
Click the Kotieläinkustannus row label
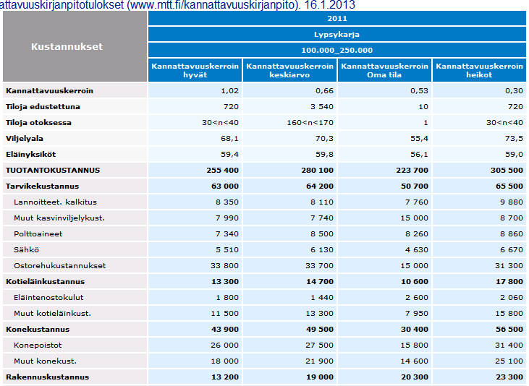point(45,281)
